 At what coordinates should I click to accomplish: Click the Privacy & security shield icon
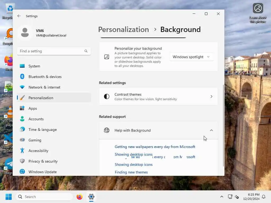(x=22, y=161)
